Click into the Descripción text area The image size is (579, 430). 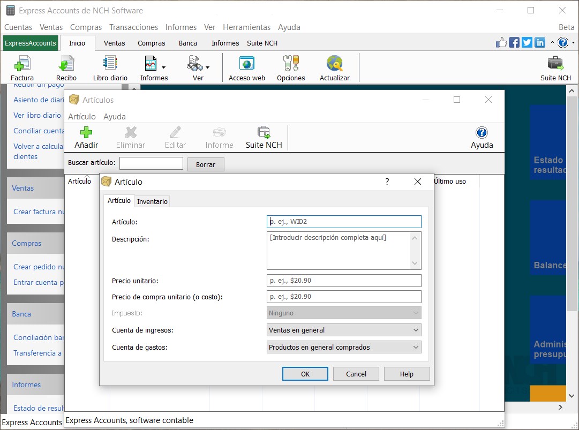point(339,251)
